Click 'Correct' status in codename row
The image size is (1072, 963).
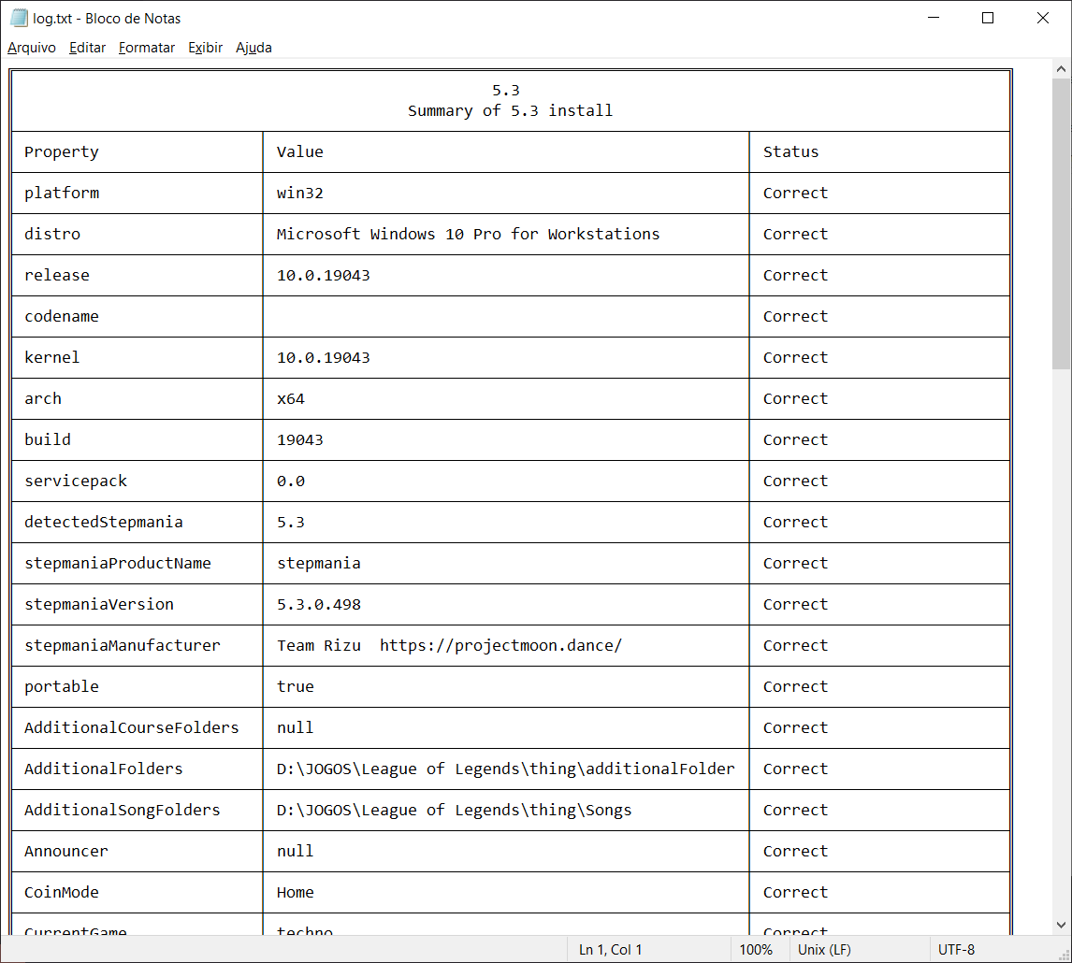pos(795,316)
